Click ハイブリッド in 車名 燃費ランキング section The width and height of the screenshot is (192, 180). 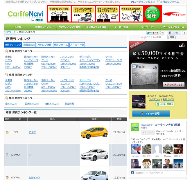[x=67, y=57]
